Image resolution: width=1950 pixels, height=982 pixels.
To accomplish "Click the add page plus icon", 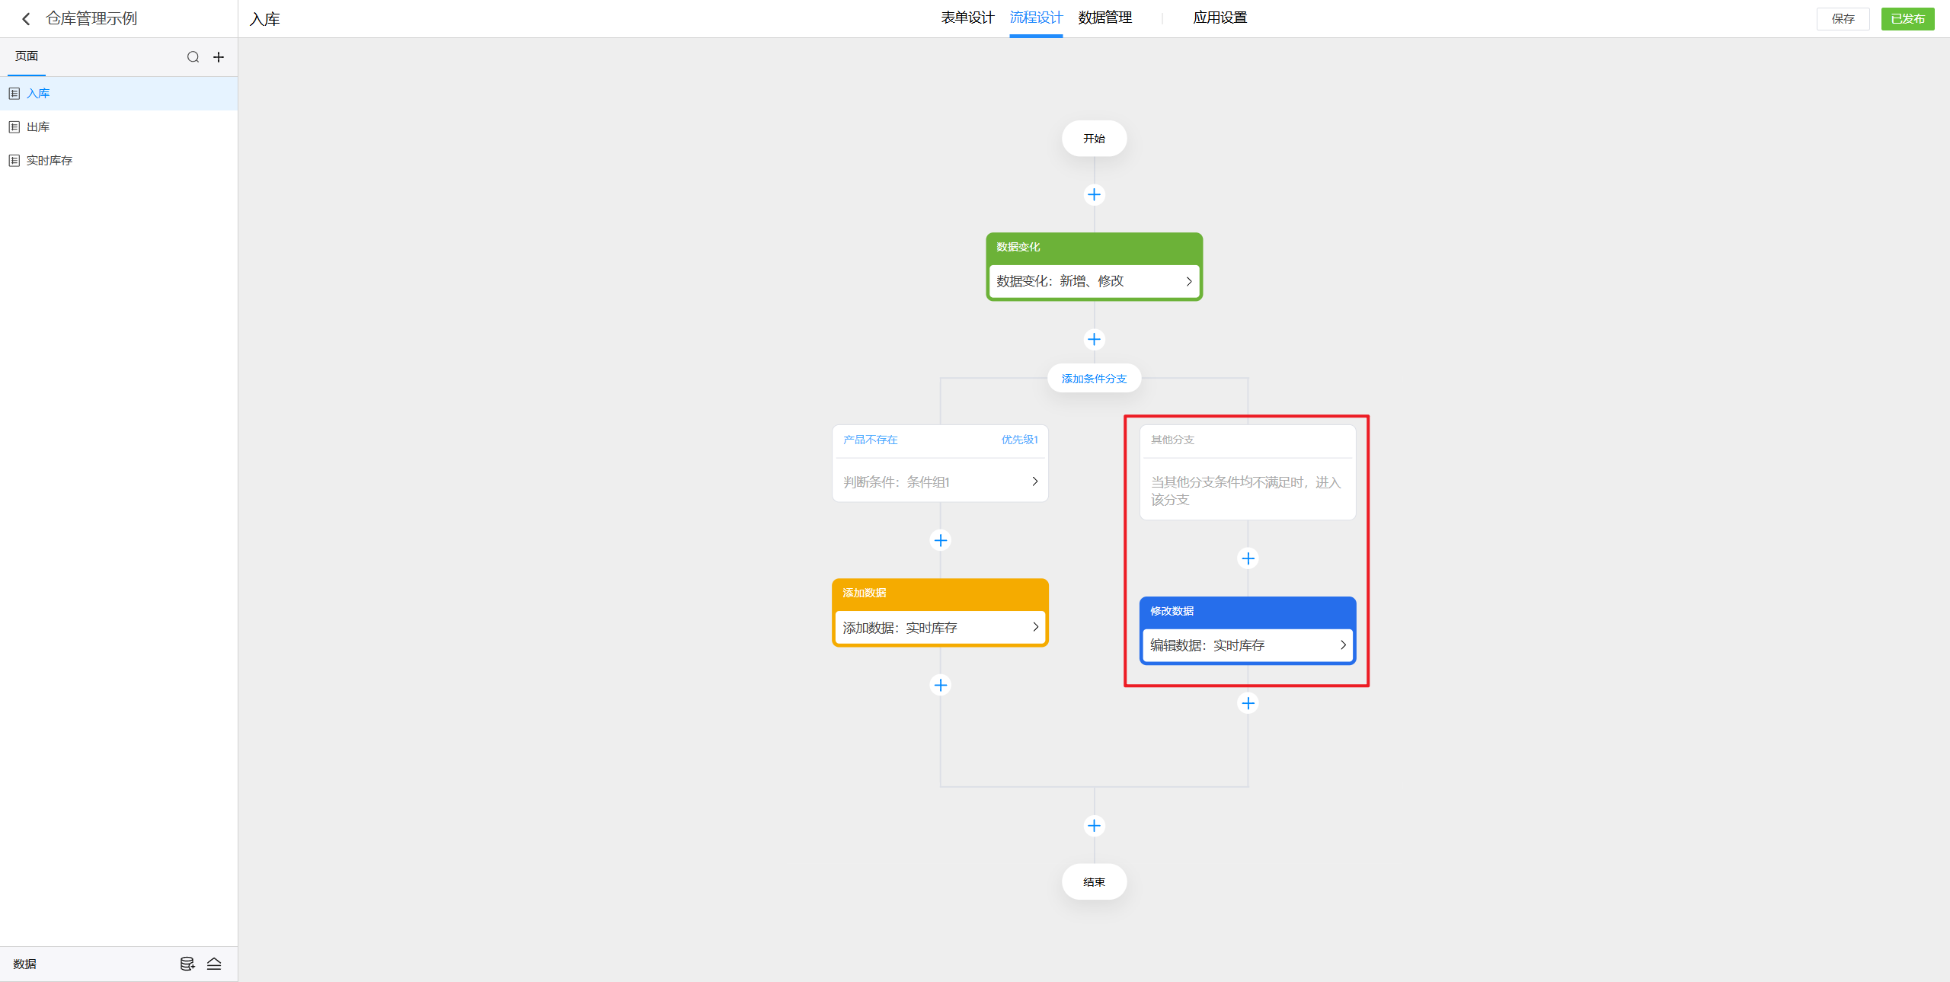I will (219, 57).
